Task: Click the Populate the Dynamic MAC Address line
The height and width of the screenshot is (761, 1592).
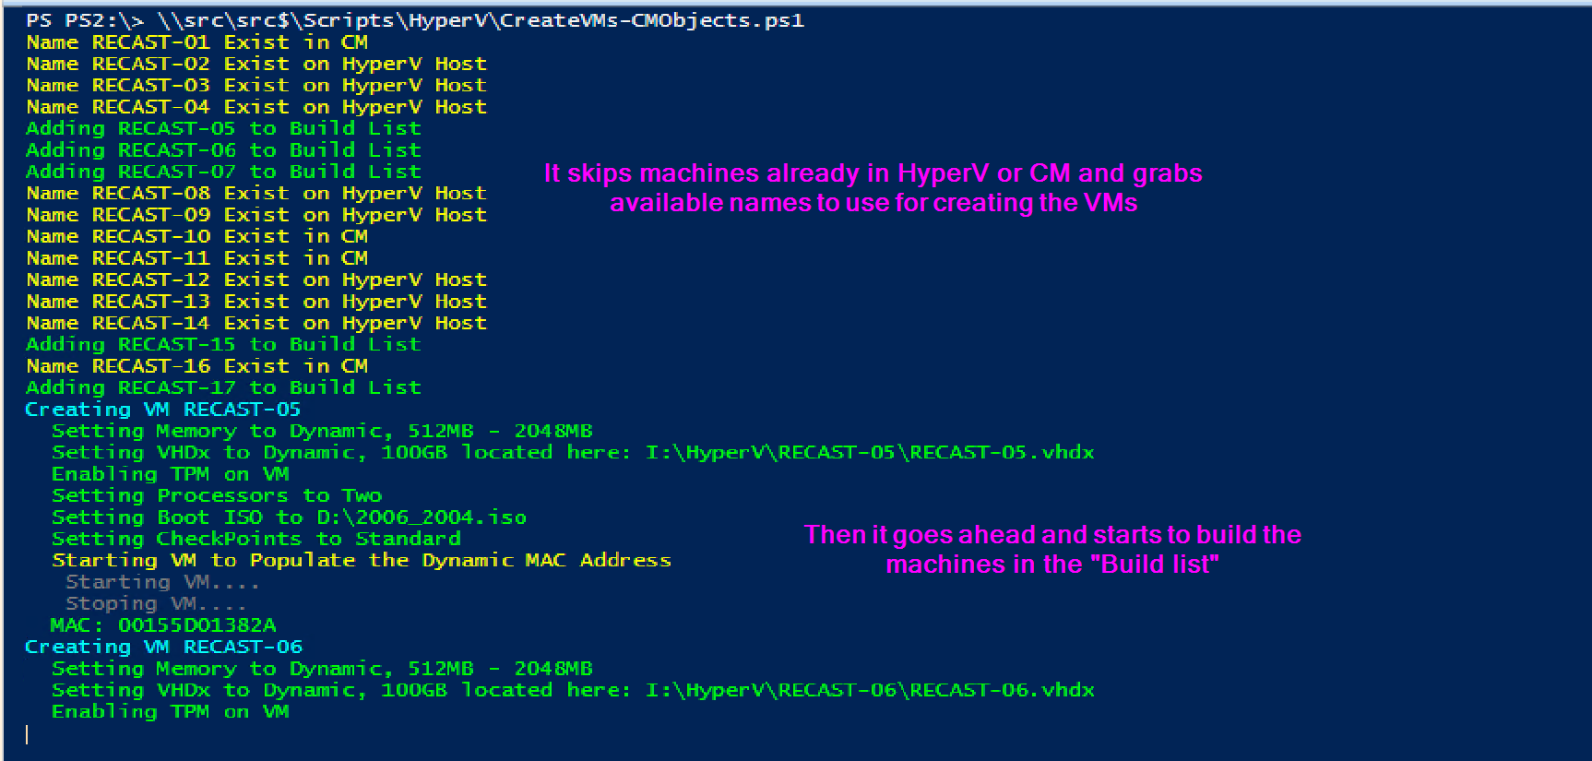Action: [361, 560]
